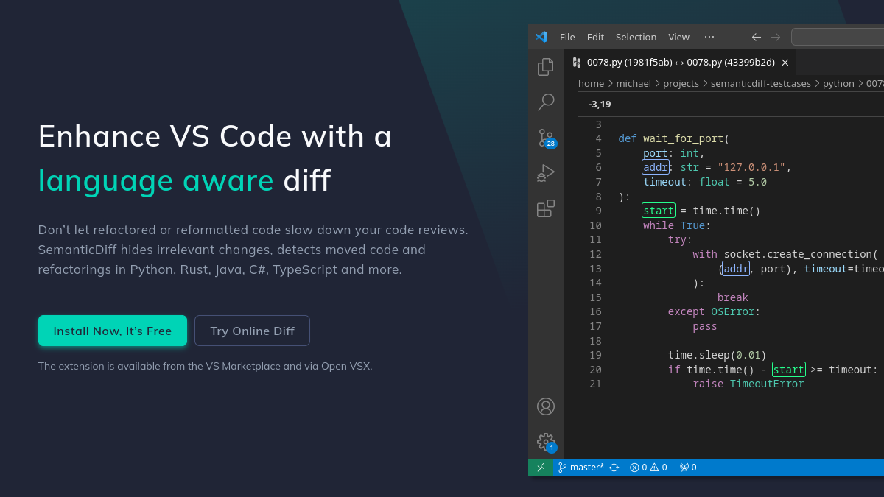Click the remote window status icon
This screenshot has height=497, width=884.
tap(541, 468)
